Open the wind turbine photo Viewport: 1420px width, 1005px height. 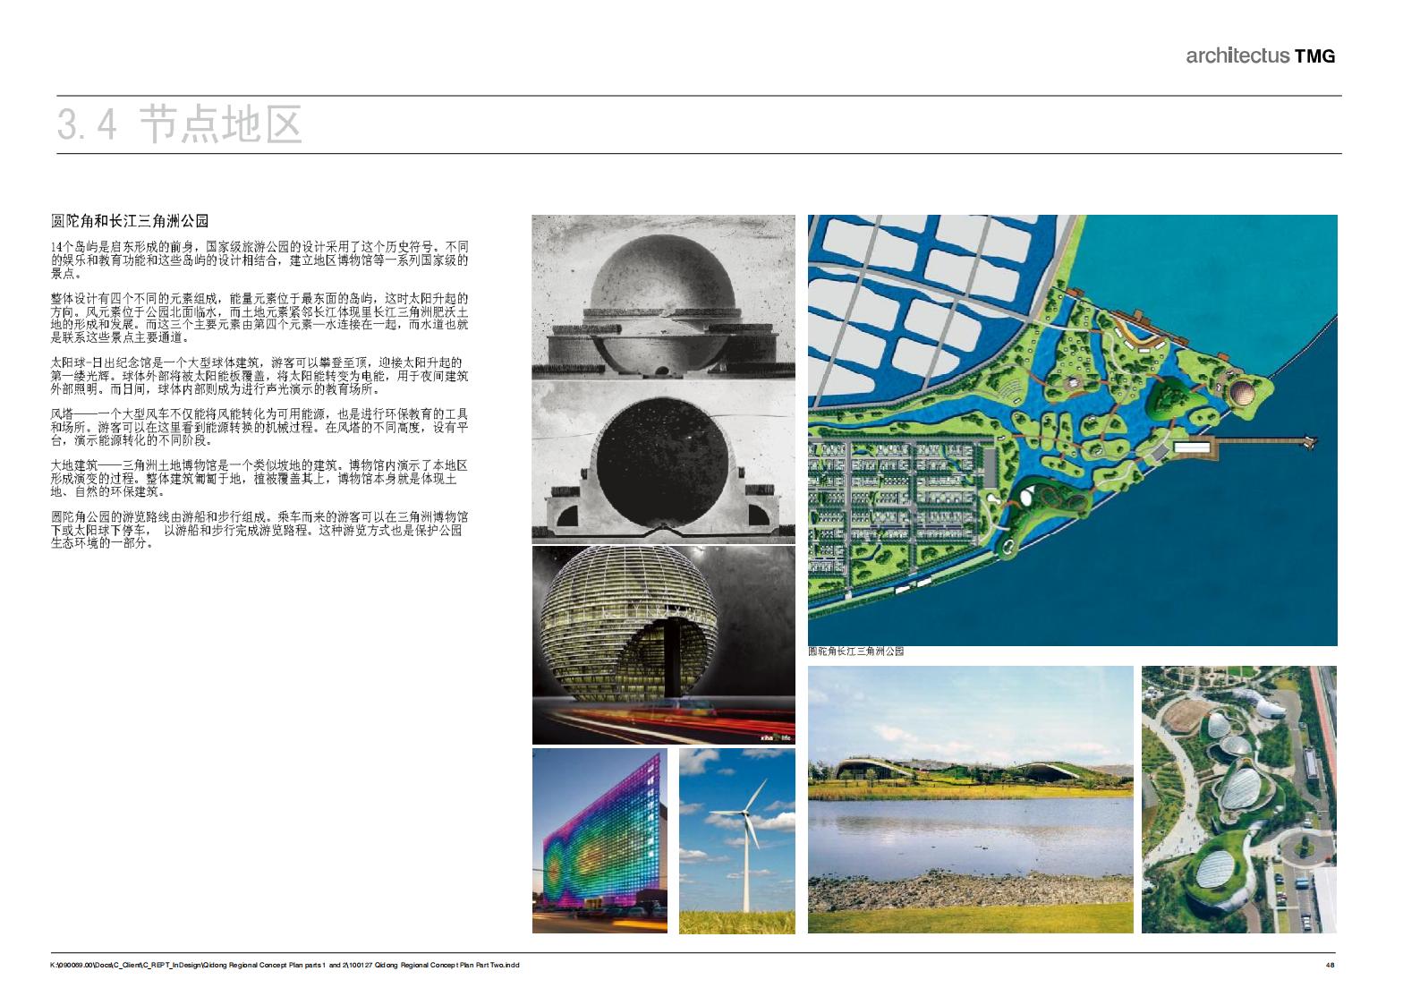(737, 841)
